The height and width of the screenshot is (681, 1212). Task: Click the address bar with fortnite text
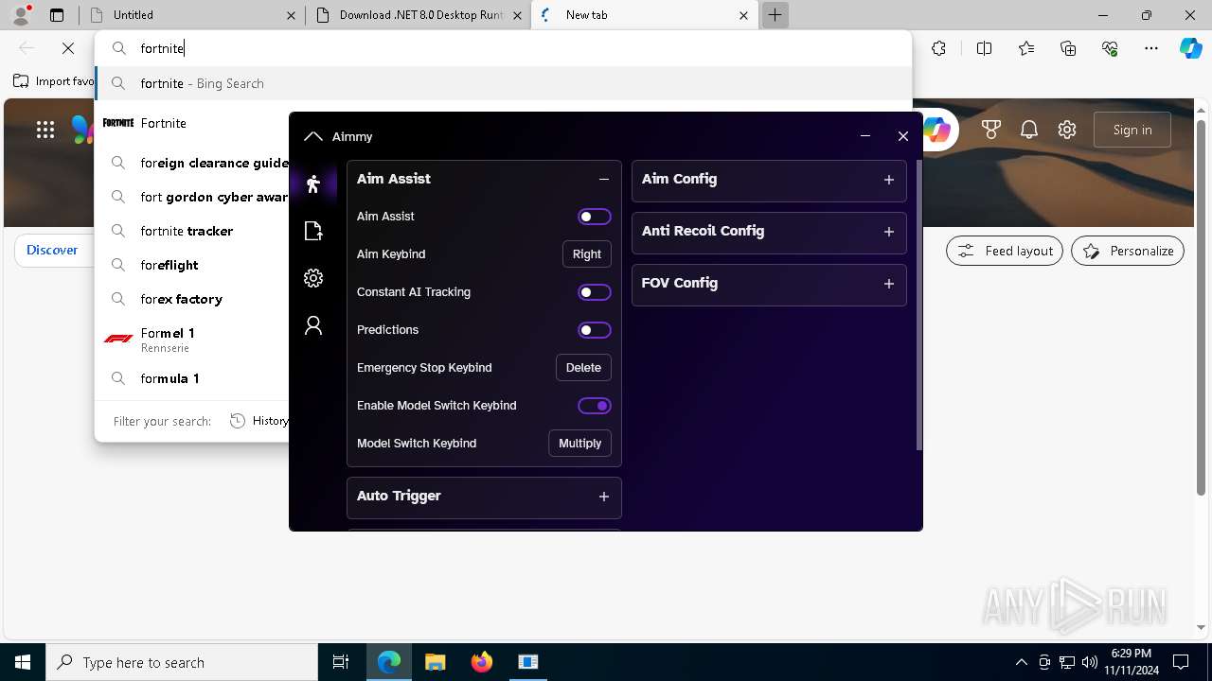(503, 48)
